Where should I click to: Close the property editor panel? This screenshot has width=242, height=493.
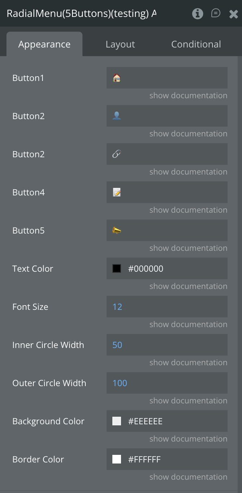pyautogui.click(x=233, y=14)
